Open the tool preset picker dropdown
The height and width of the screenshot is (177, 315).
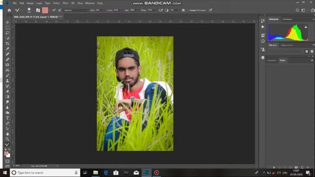pyautogui.click(x=22, y=10)
